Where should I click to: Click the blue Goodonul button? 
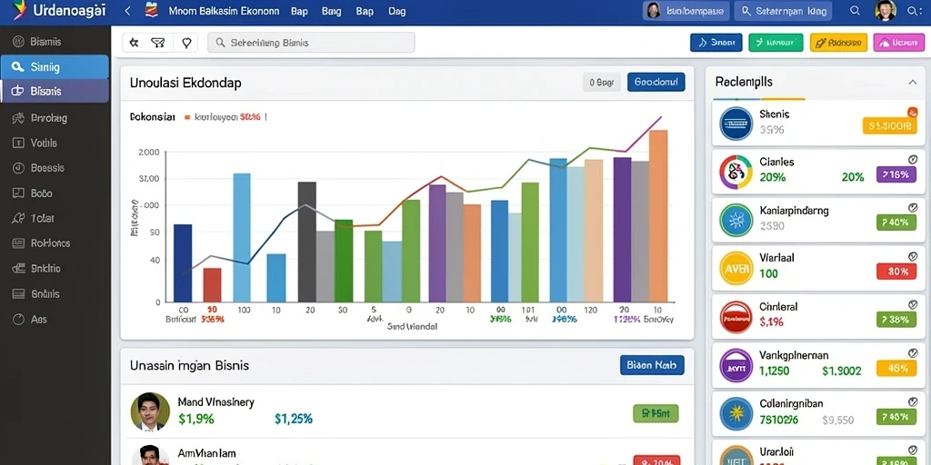point(656,83)
